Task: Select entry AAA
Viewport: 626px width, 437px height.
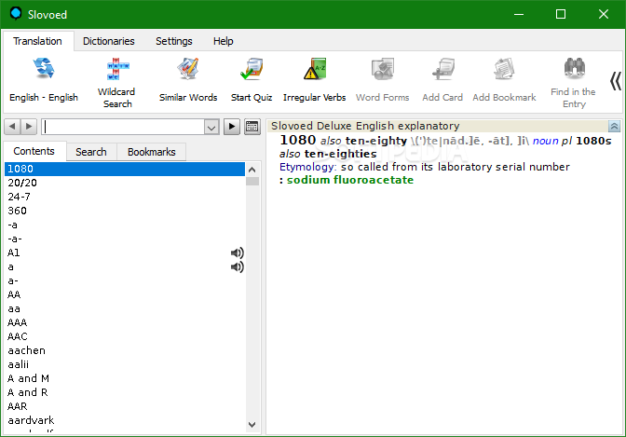Action: point(125,322)
